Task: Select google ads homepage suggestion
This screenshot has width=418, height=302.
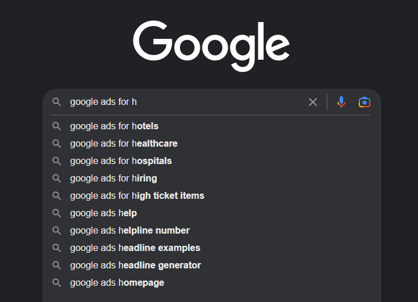Action: (x=212, y=282)
